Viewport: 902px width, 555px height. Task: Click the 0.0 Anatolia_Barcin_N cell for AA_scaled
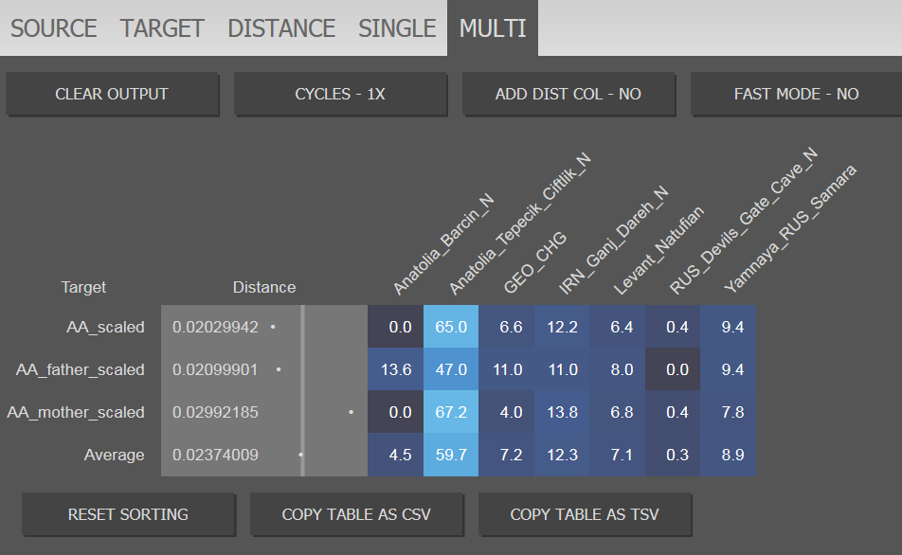tap(396, 327)
